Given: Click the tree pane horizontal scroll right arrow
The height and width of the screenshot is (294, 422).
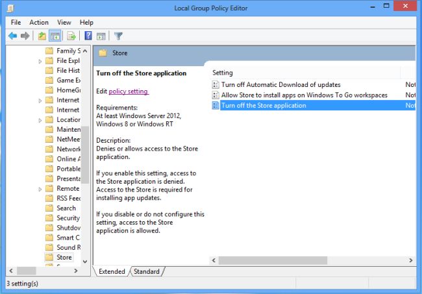Looking at the screenshot, I should [x=76, y=271].
